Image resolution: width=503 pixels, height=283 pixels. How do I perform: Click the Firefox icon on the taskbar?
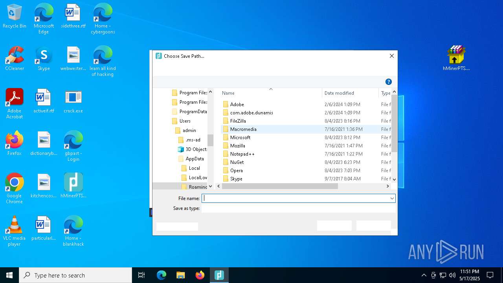pos(200,275)
